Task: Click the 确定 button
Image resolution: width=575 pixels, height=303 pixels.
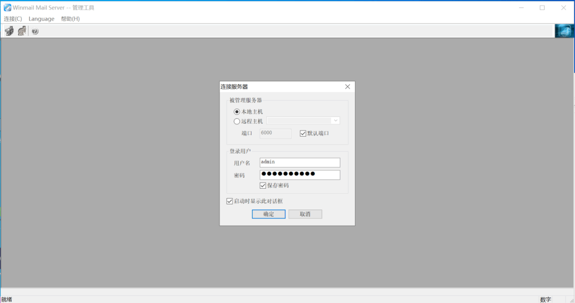Action: [268, 214]
